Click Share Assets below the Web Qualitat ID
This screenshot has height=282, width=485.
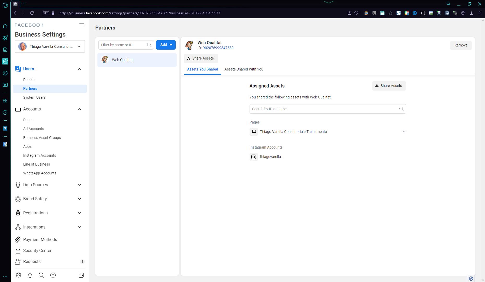pos(201,58)
